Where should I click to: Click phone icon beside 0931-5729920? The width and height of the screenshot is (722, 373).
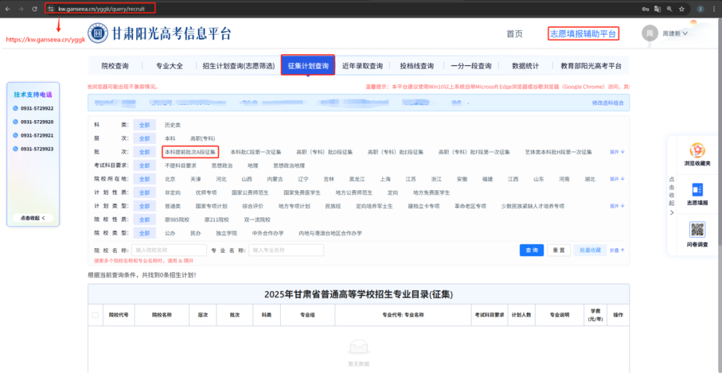click(x=15, y=122)
